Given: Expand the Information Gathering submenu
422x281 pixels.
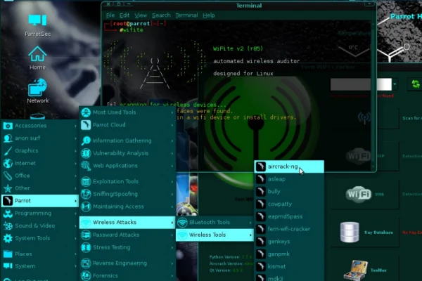Looking at the screenshot, I should [122, 140].
